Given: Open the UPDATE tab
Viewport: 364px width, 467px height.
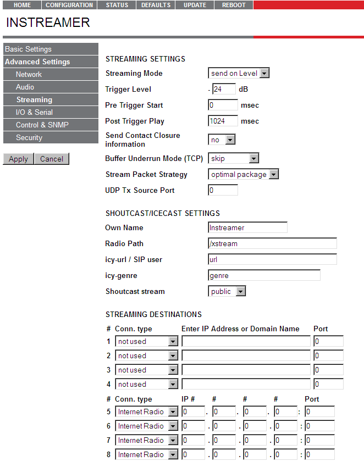Looking at the screenshot, I should (195, 5).
